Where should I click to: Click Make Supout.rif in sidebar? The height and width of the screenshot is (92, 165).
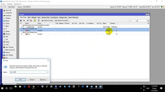10,50
